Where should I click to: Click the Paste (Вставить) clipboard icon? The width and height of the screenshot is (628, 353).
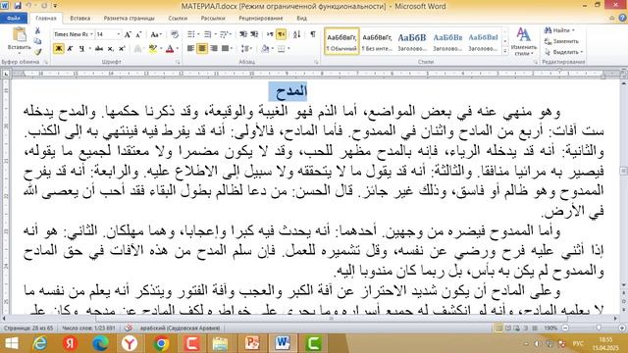(x=19, y=35)
